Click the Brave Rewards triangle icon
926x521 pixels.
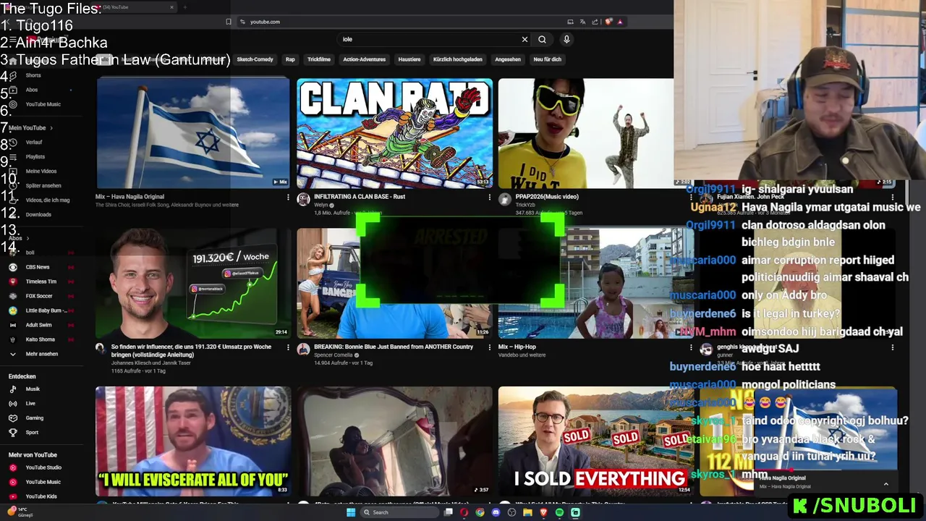pyautogui.click(x=620, y=22)
